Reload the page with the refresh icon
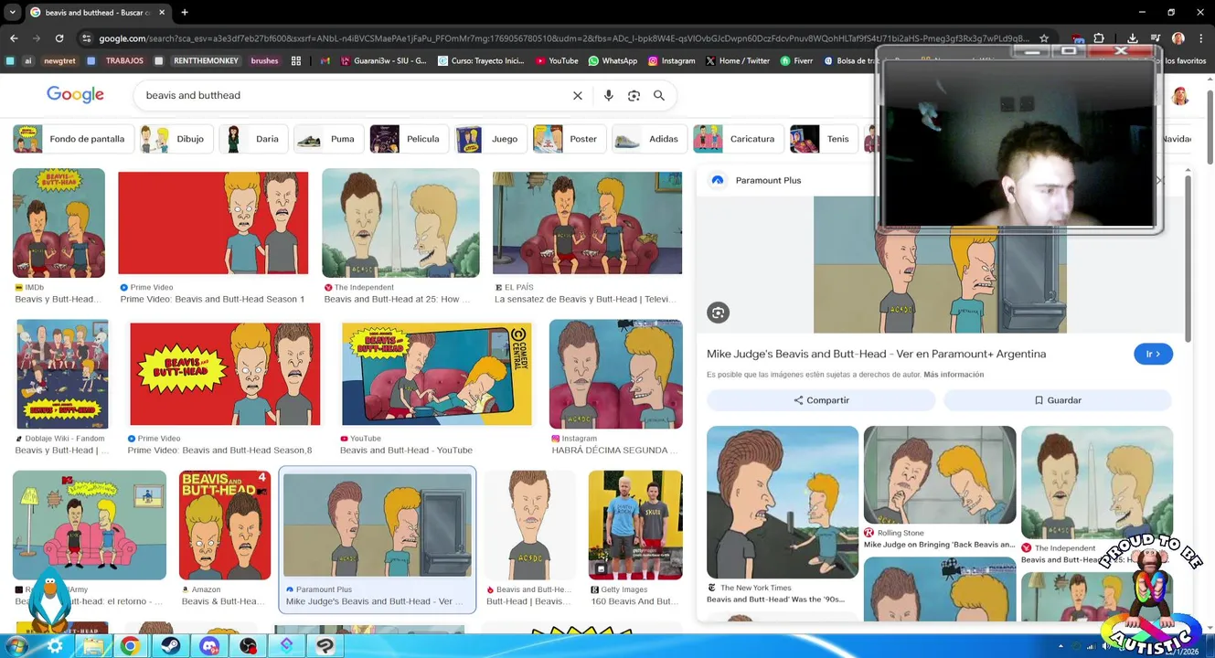1215x658 pixels. (x=59, y=38)
